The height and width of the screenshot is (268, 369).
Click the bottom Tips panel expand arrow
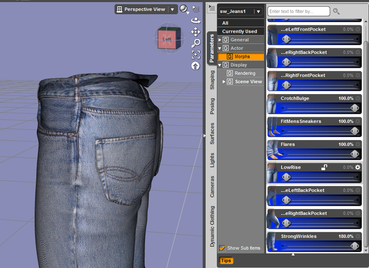click(x=293, y=254)
